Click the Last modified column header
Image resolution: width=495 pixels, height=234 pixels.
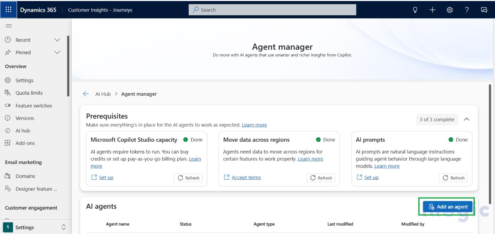pyautogui.click(x=340, y=224)
